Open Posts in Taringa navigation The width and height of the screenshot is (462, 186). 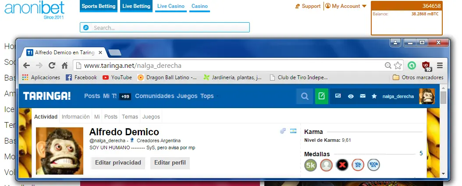(92, 96)
